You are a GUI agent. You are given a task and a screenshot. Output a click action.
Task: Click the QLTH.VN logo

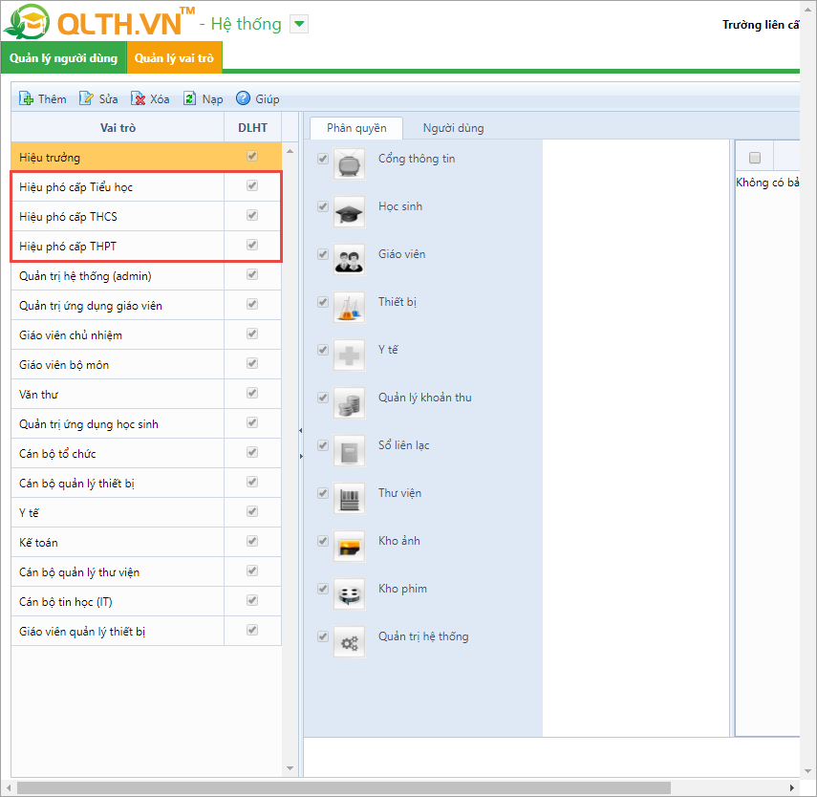pyautogui.click(x=99, y=22)
